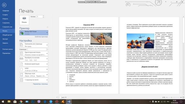Open Microsoft Store from taskbar

[15, 101]
